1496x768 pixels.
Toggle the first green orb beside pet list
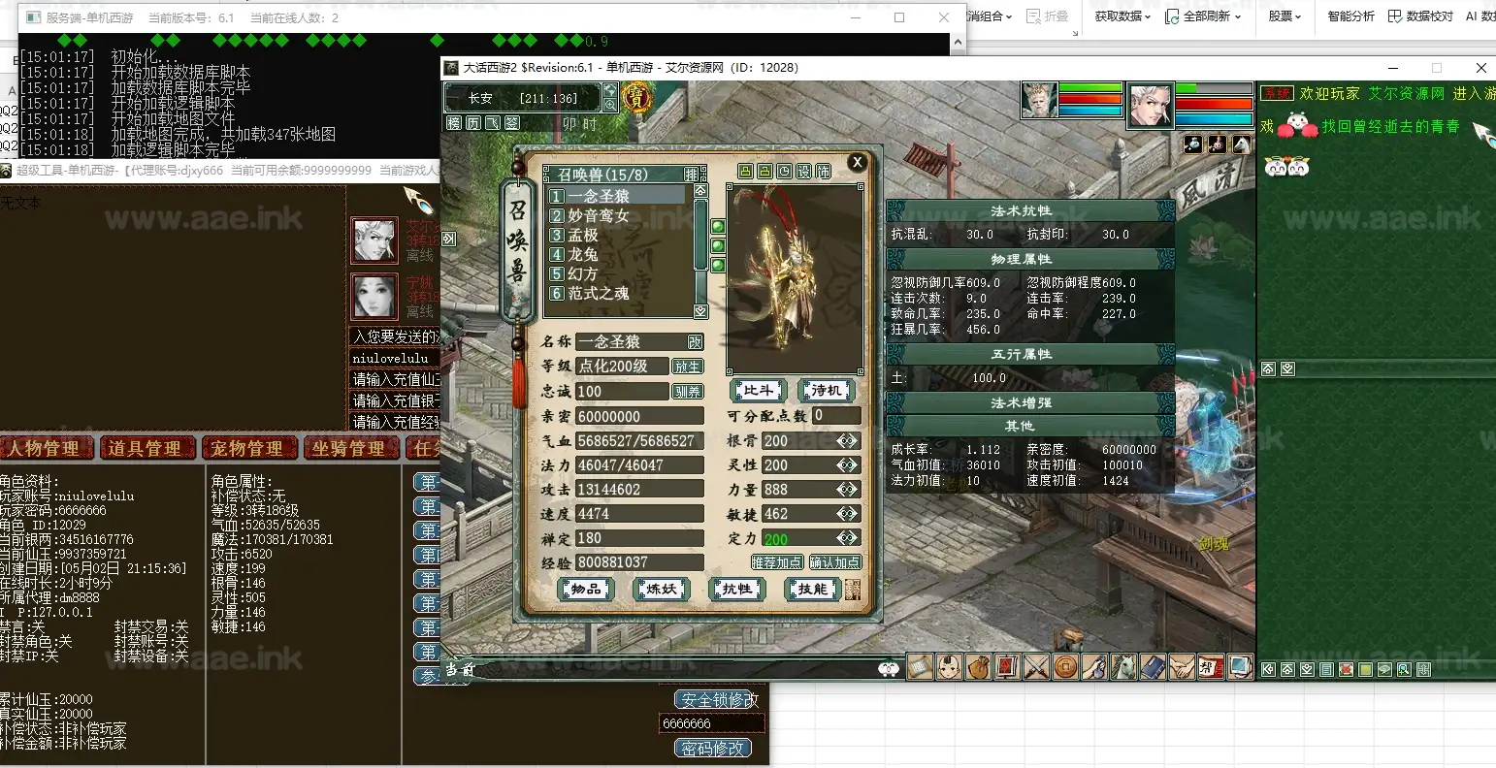(x=718, y=227)
